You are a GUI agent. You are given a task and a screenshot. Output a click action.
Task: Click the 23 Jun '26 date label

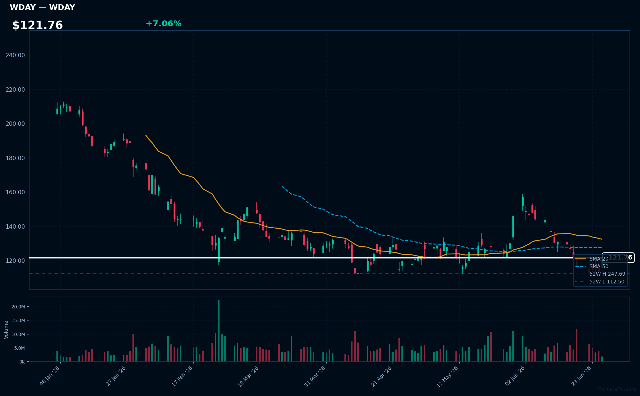pos(581,376)
